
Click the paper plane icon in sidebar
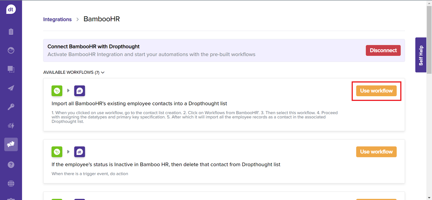(x=11, y=88)
